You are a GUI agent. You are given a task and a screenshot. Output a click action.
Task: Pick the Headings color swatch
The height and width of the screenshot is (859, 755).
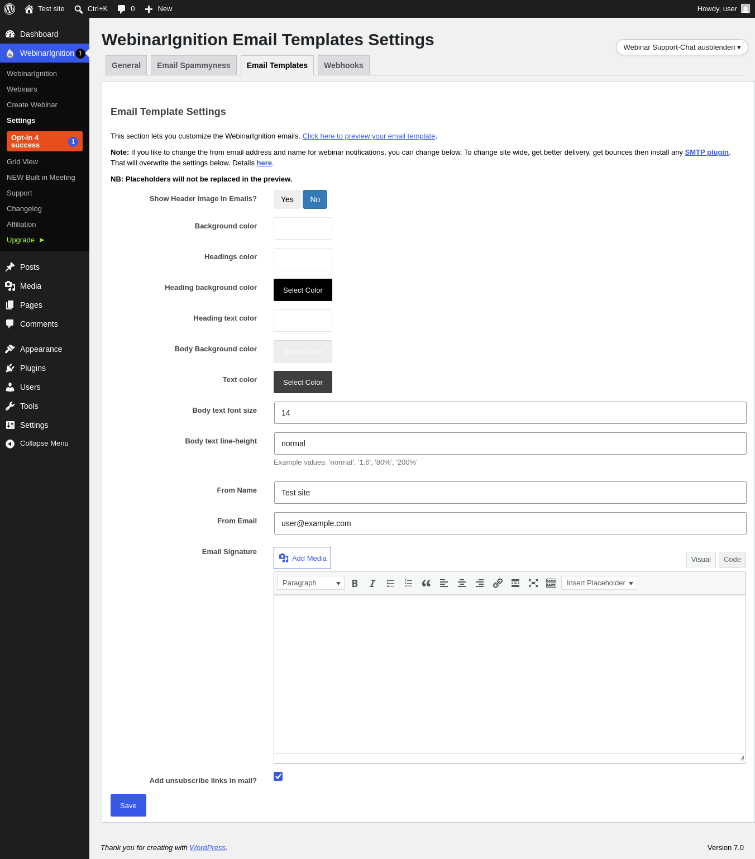tap(303, 259)
